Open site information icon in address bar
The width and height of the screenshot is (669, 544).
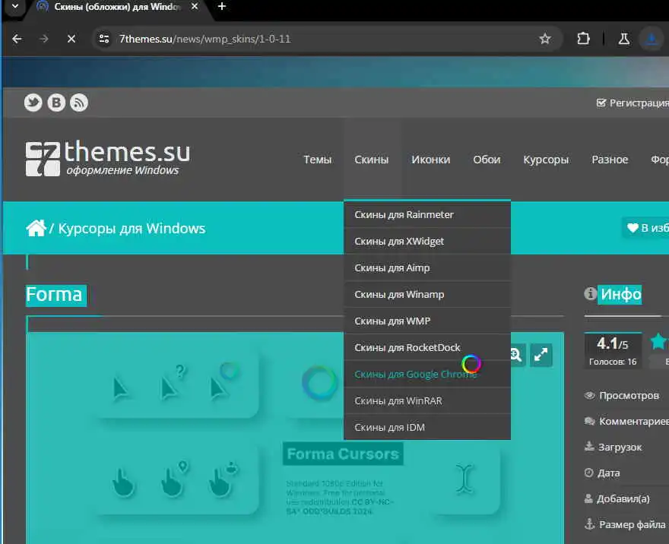[x=103, y=40]
